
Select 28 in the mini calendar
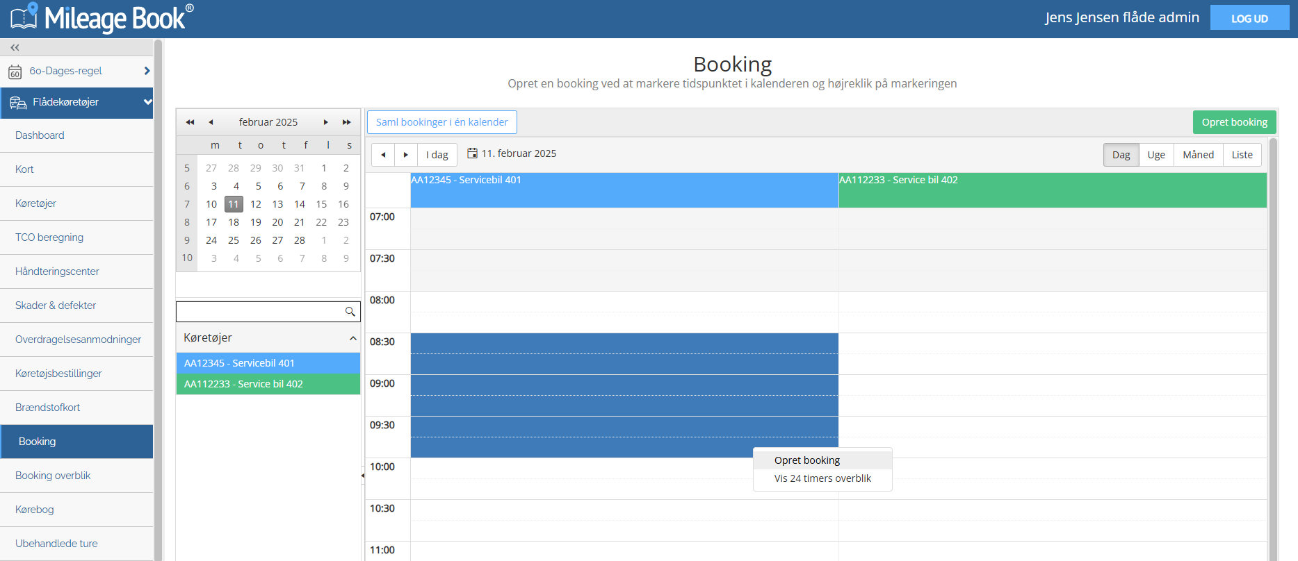coord(300,240)
